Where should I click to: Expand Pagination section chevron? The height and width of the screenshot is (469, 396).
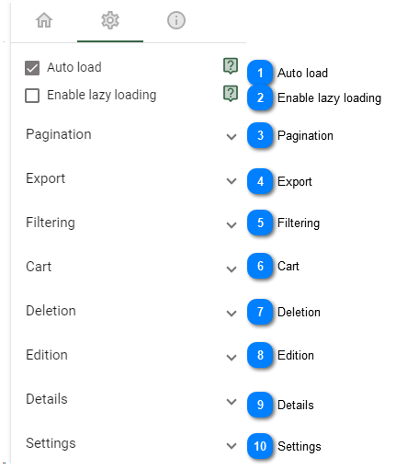point(232,136)
